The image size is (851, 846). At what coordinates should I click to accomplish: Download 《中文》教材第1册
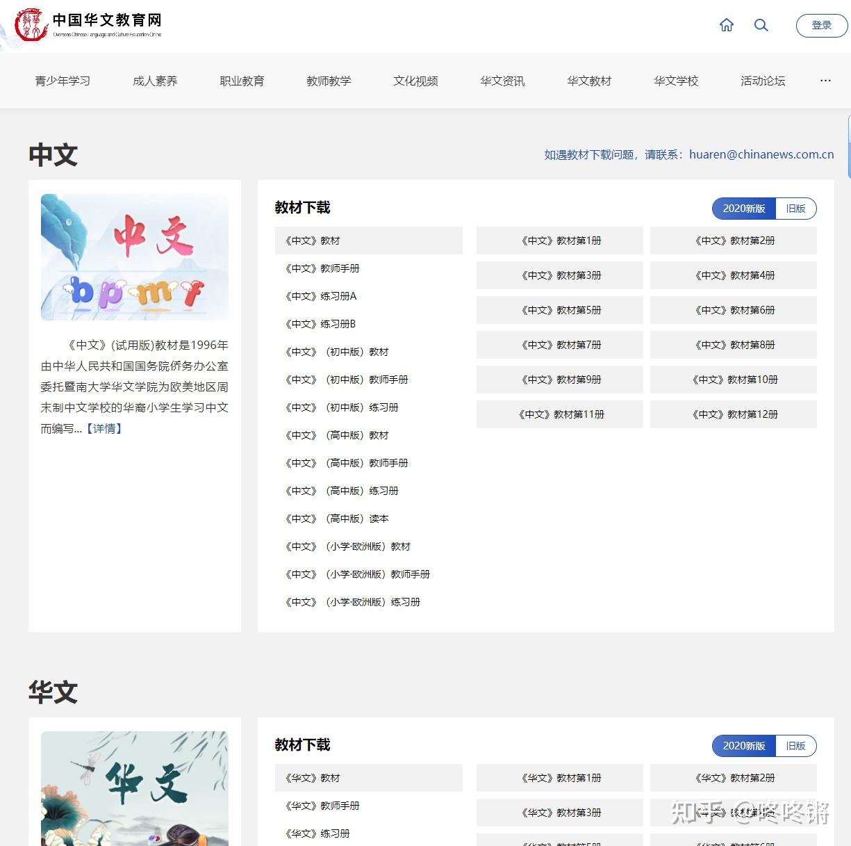(559, 240)
